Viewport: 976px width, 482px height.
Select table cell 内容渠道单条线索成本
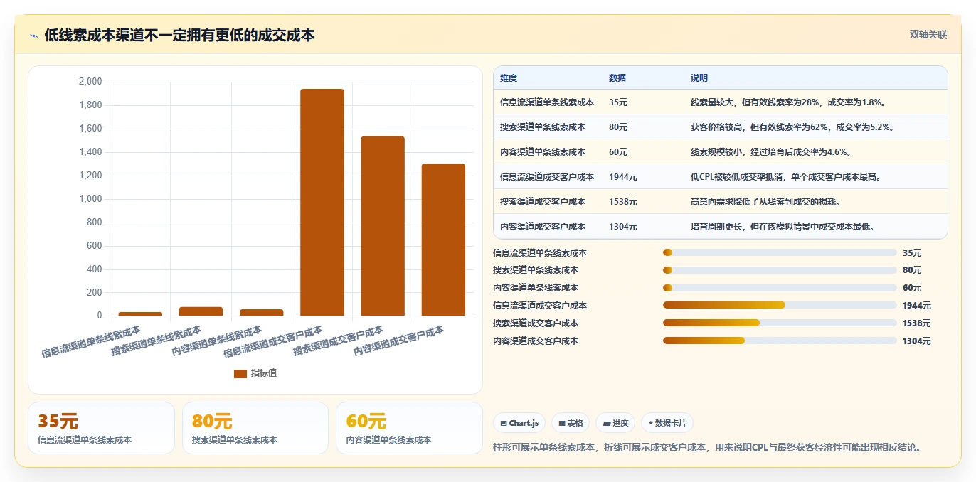pyautogui.click(x=543, y=152)
